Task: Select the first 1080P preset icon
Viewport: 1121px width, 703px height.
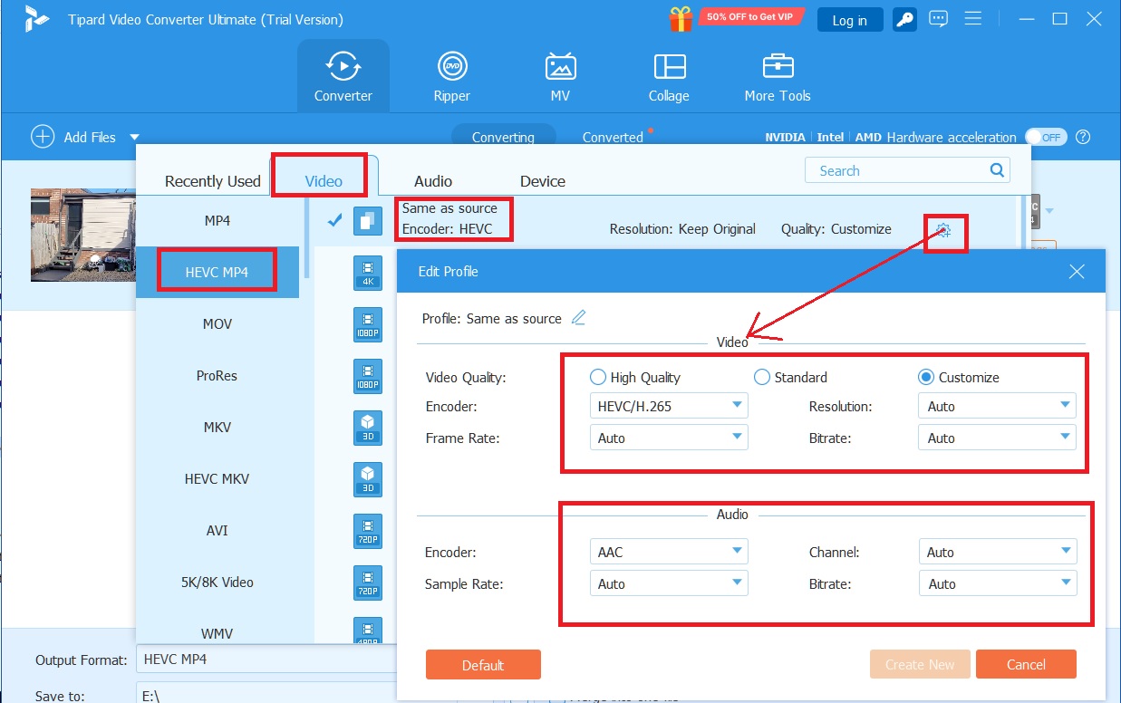Action: point(367,324)
